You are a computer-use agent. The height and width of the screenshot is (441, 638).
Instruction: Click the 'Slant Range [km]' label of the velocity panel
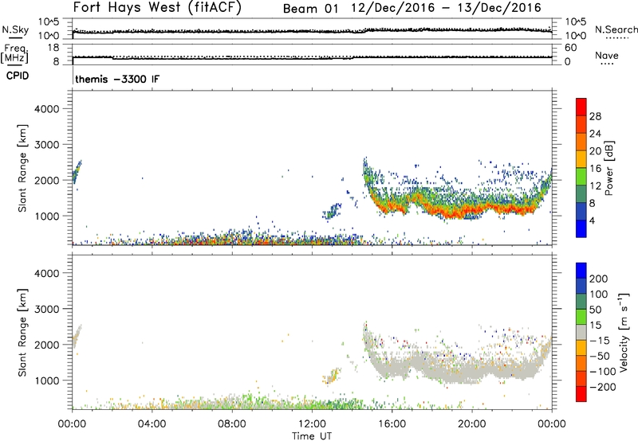pos(22,333)
